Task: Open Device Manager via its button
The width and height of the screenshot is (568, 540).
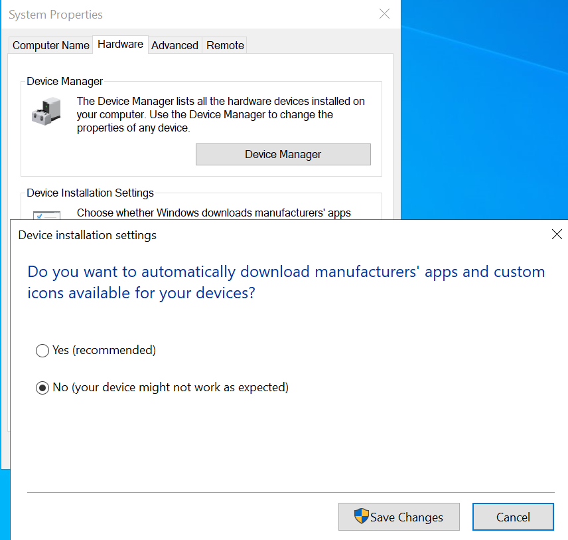Action: (283, 155)
